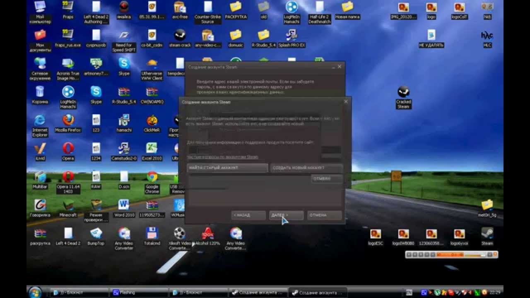This screenshot has height=298, width=530.
Task: Open the logoCoIT image file
Action: pos(459,10)
